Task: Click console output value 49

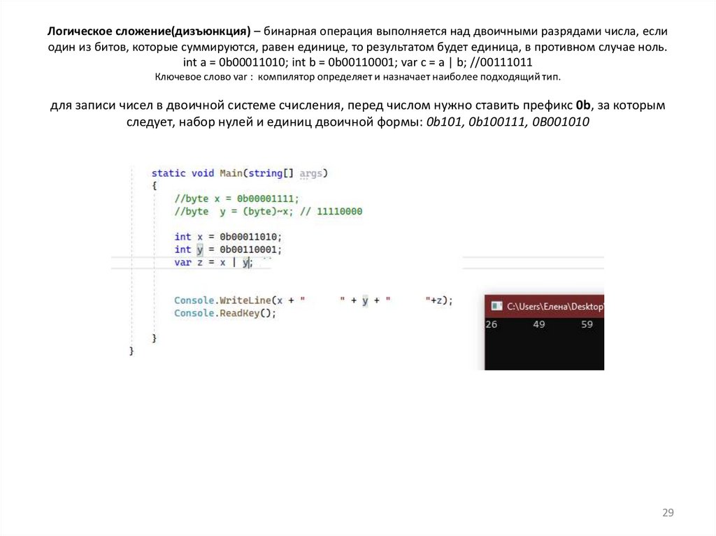Action: (x=539, y=324)
